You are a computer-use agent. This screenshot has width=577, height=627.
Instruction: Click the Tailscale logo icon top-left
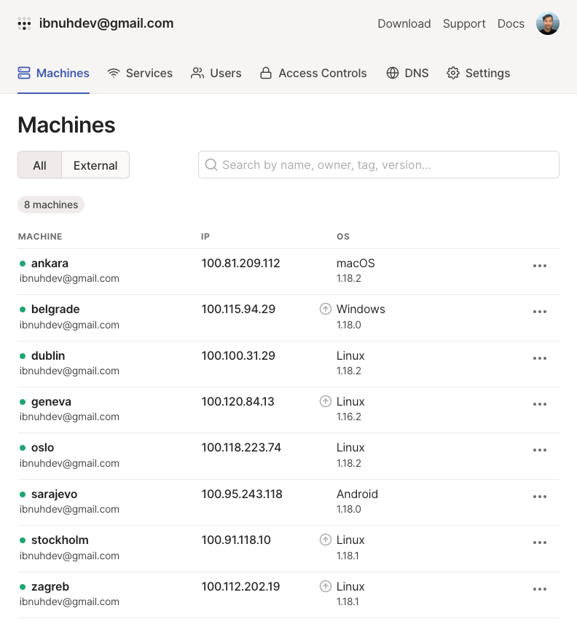tap(24, 23)
